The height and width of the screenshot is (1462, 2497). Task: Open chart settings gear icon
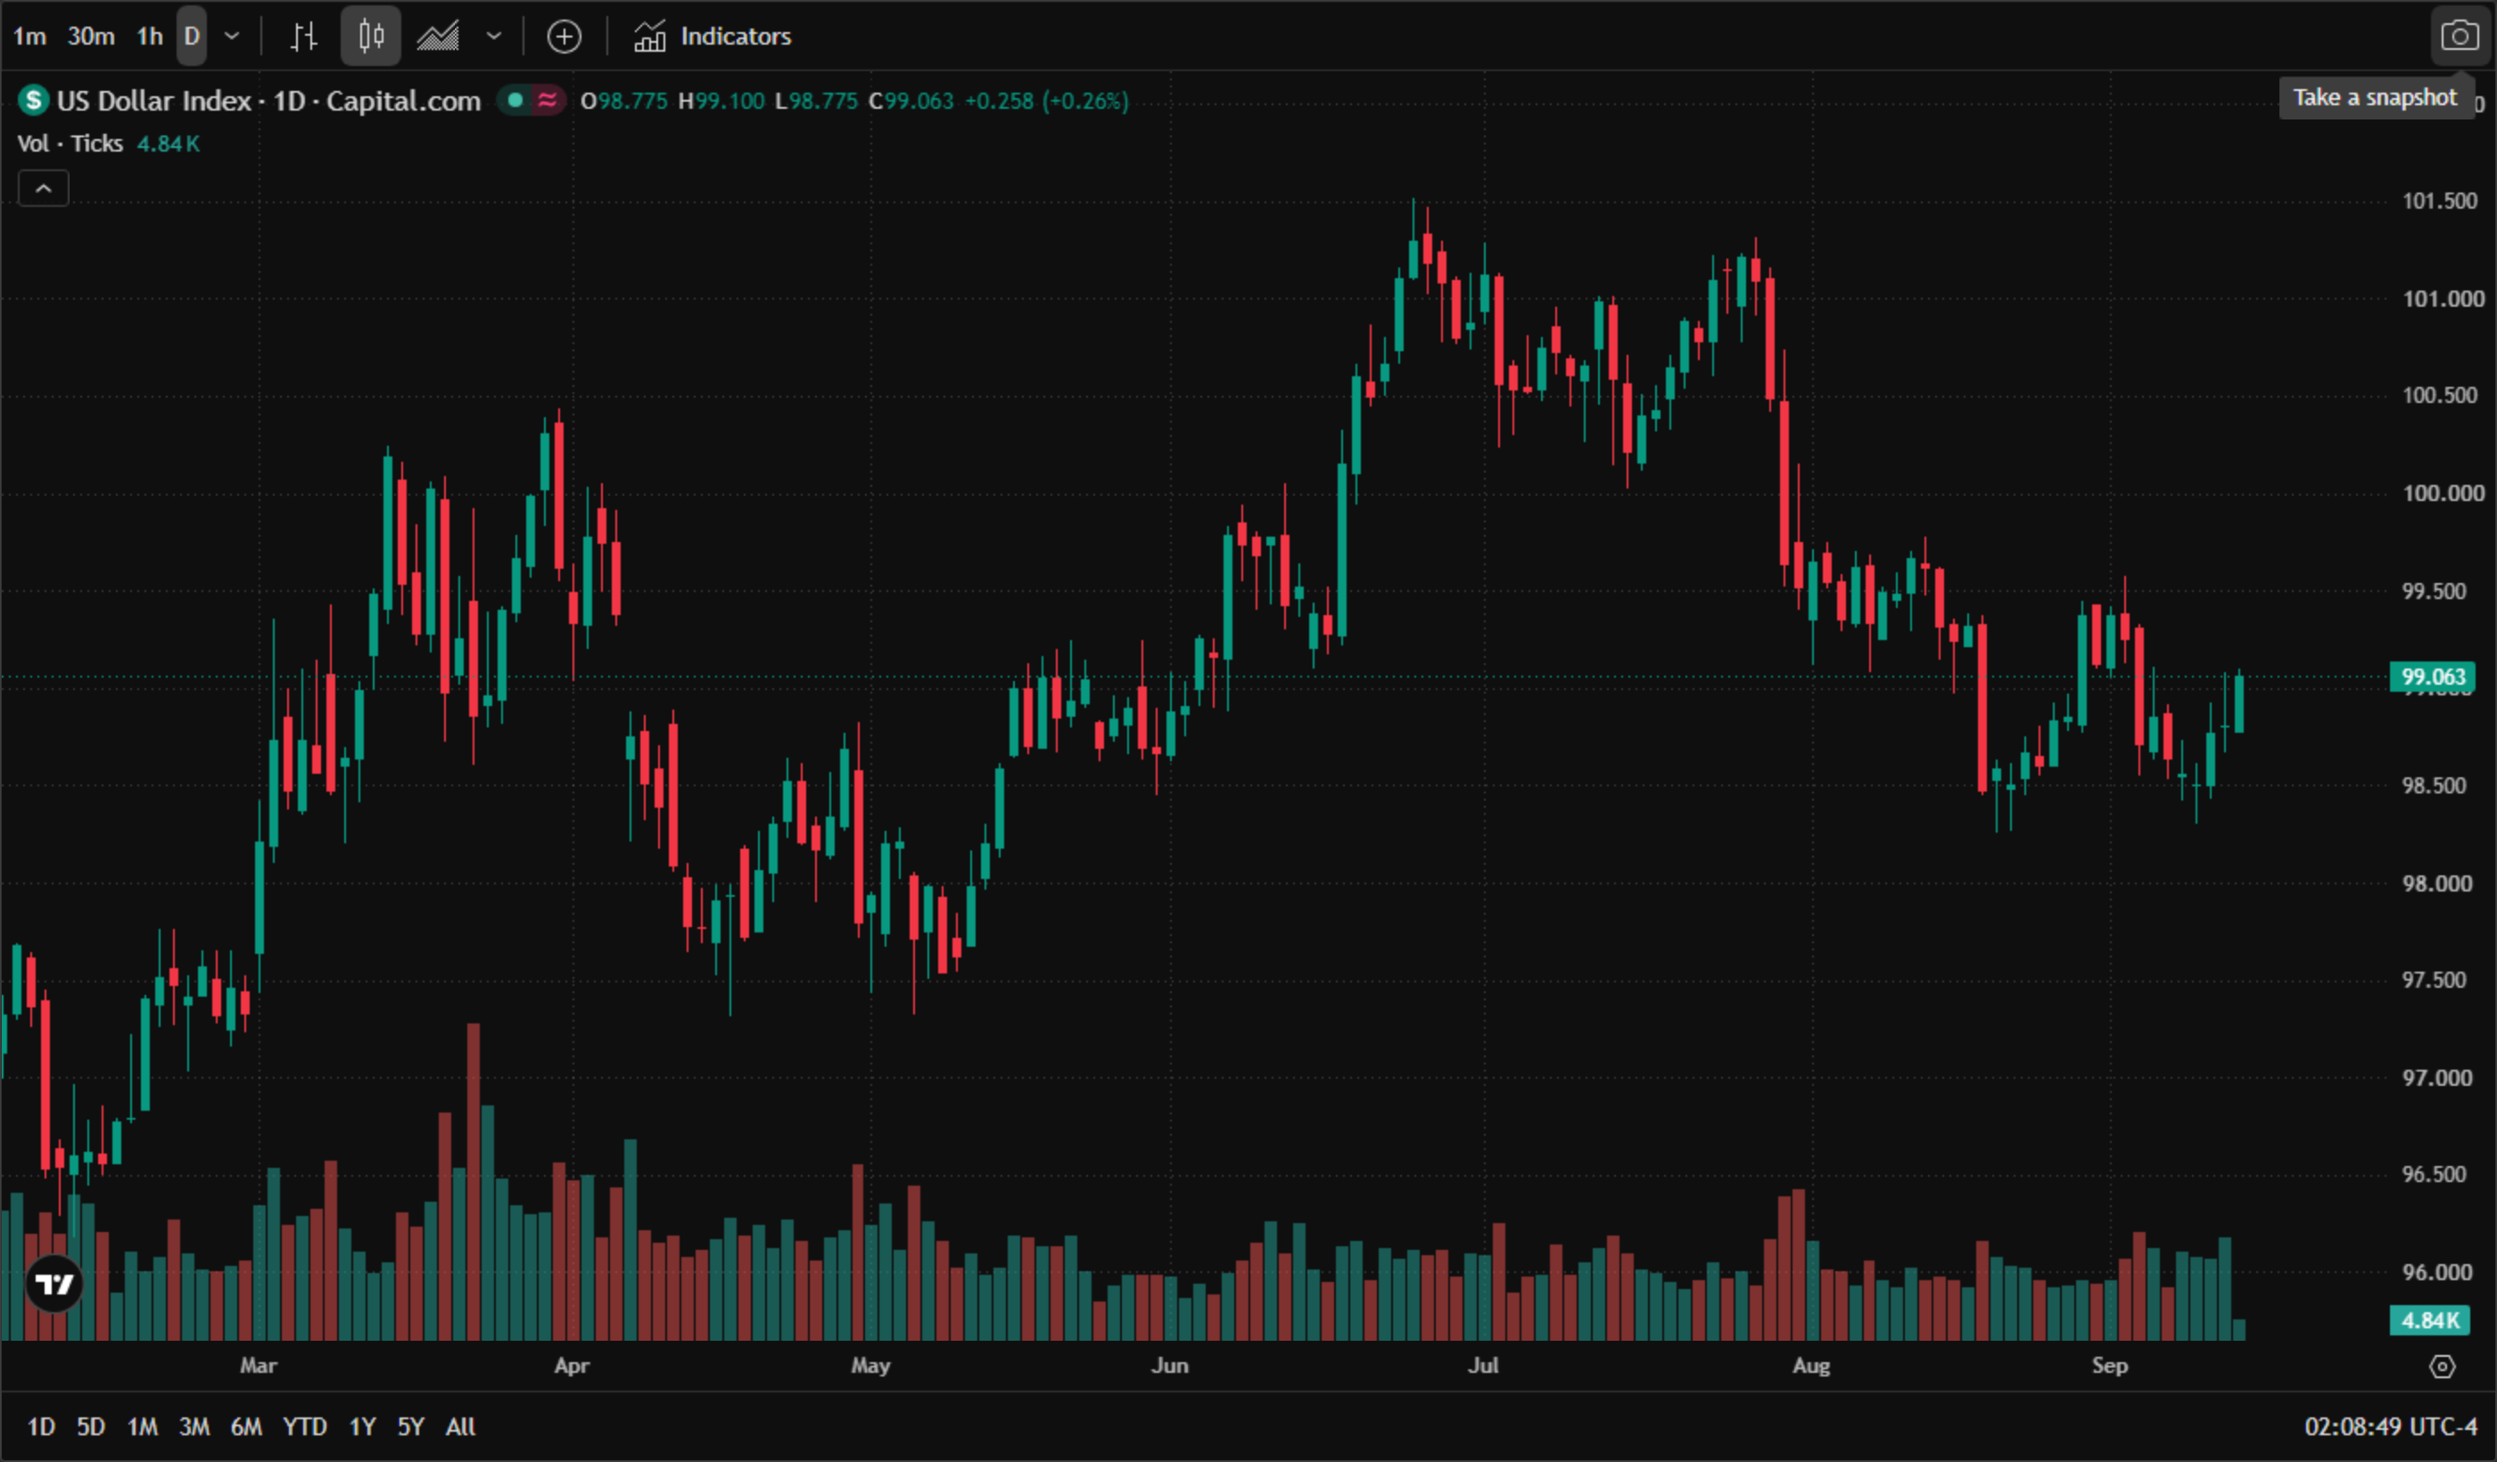pos(2443,1367)
